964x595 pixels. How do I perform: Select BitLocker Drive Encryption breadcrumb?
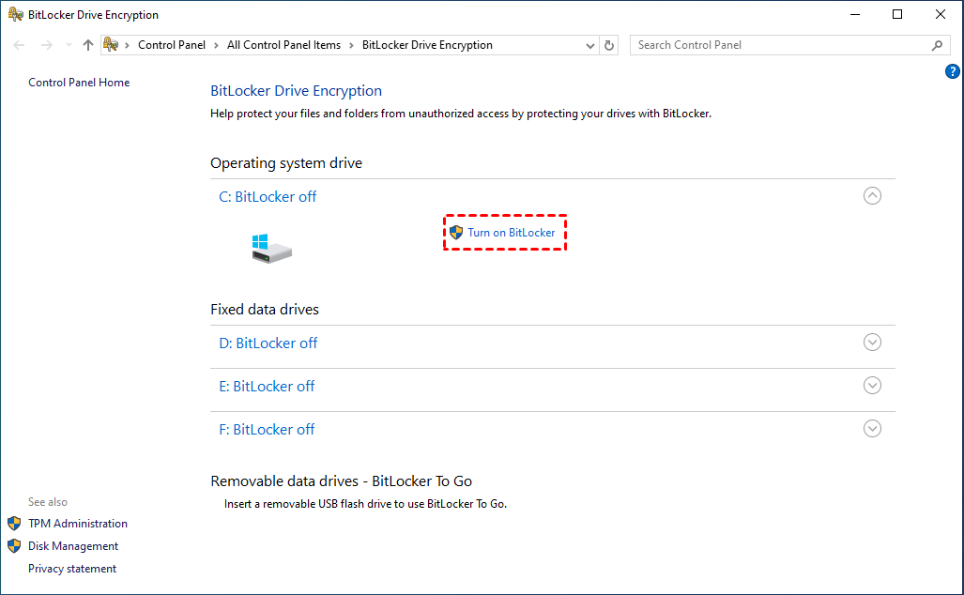pyautogui.click(x=427, y=45)
